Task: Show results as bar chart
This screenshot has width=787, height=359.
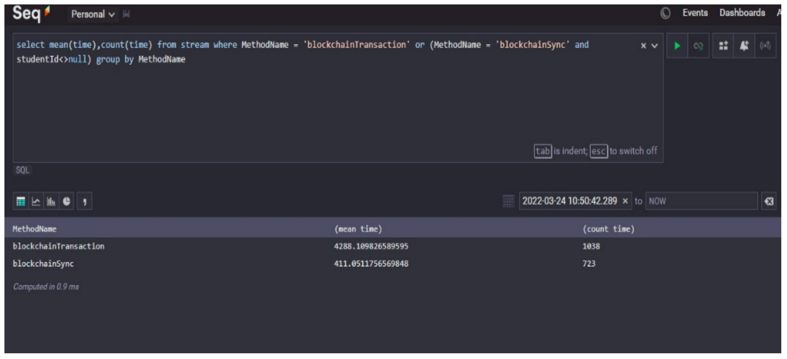Action: click(51, 201)
